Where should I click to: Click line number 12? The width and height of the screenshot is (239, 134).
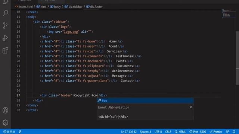click(x=18, y=22)
